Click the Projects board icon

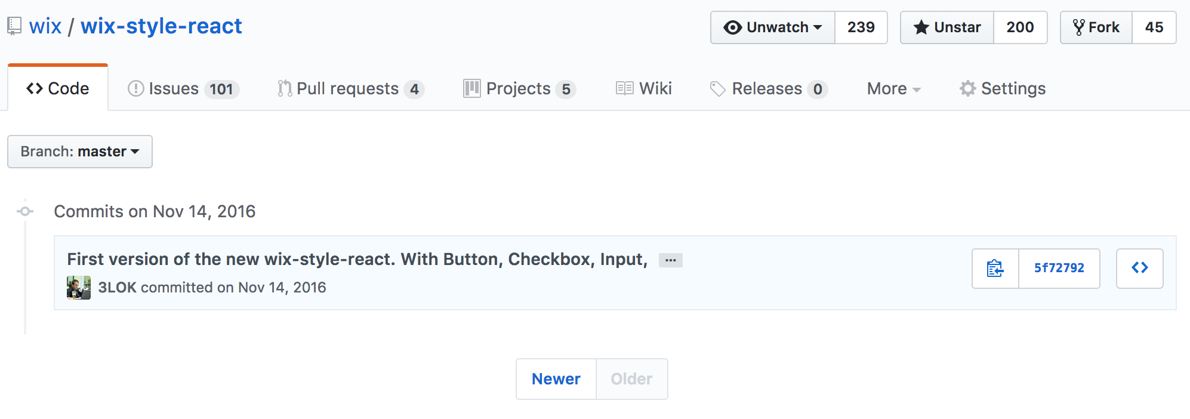click(x=472, y=88)
